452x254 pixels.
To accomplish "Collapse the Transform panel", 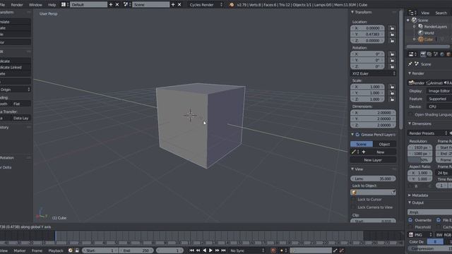I will click(352, 13).
